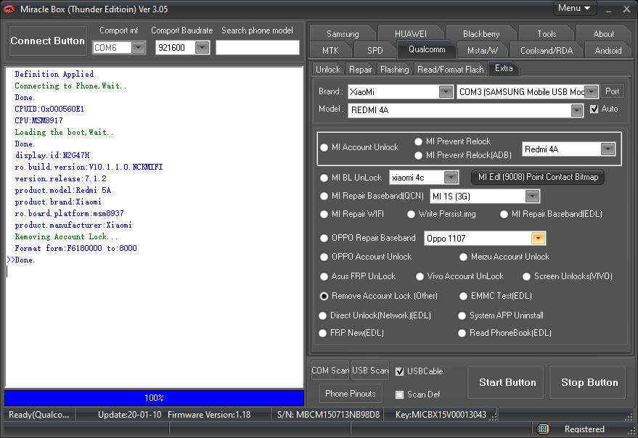Click the USB Scan button
638x438 pixels.
tap(370, 371)
